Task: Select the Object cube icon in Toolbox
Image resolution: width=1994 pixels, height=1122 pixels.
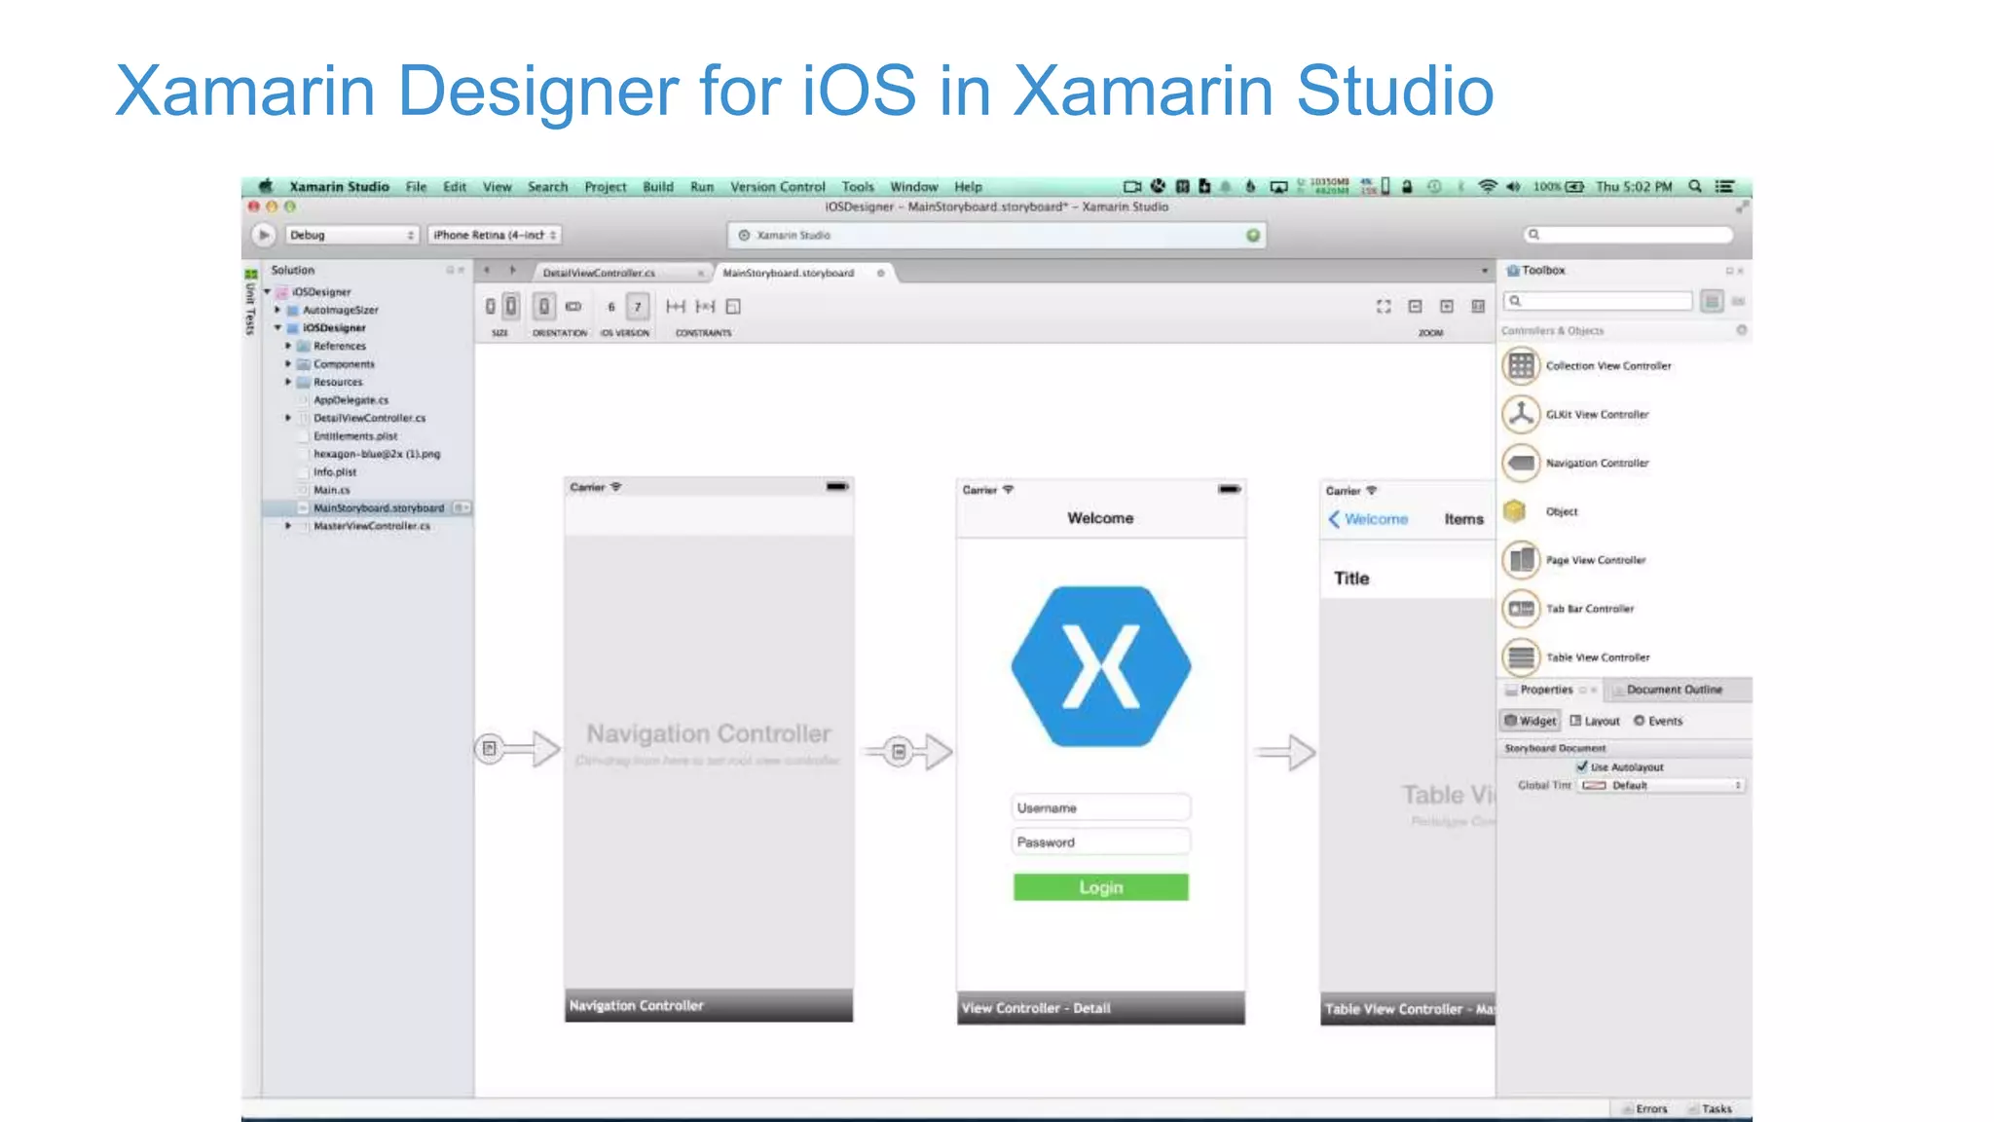Action: pos(1514,510)
